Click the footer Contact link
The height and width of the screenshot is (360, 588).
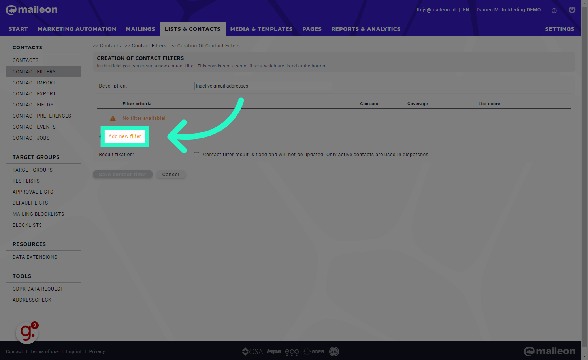click(x=14, y=351)
